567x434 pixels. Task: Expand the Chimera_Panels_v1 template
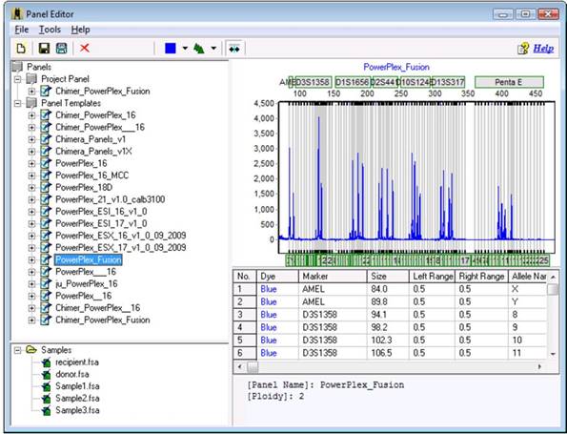click(31, 139)
